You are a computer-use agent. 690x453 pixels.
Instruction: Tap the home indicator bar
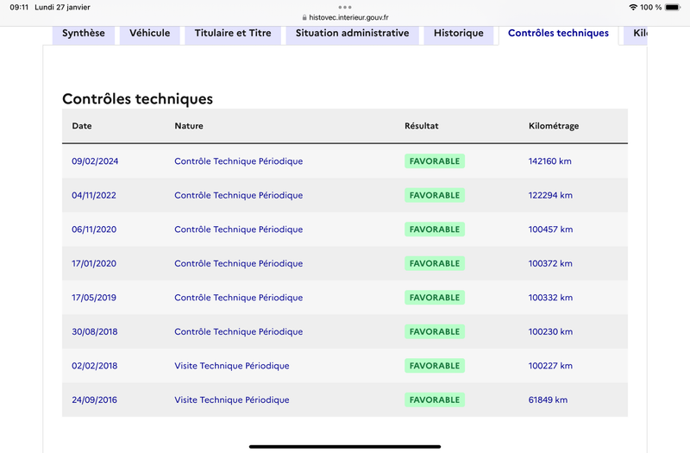pos(345,446)
